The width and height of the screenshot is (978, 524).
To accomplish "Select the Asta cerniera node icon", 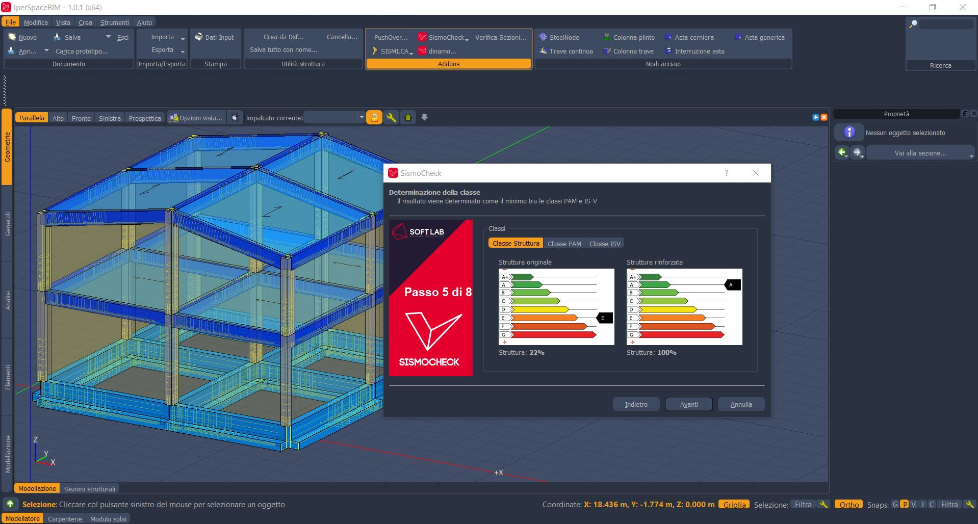I will (668, 37).
